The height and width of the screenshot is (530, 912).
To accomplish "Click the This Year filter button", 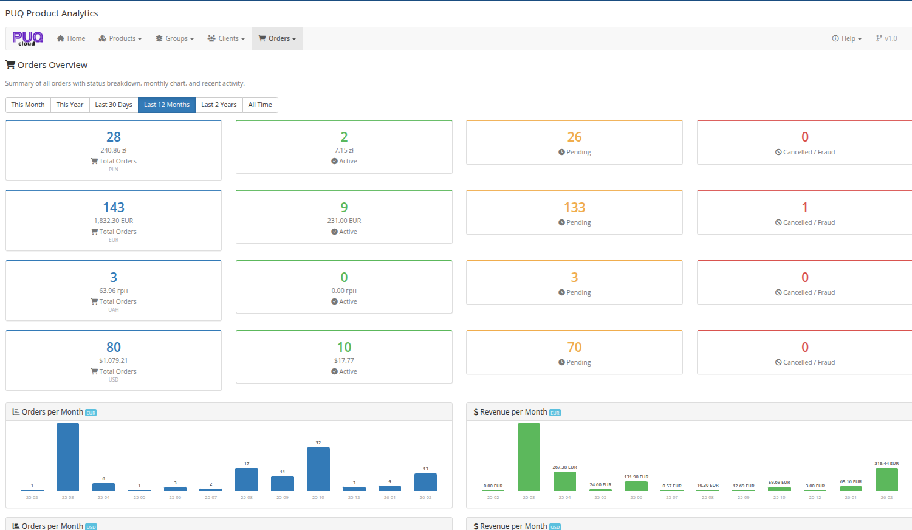I will coord(69,105).
